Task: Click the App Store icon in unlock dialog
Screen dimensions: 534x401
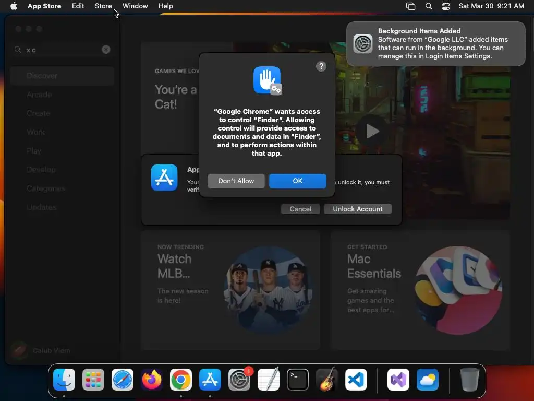Action: point(164,178)
